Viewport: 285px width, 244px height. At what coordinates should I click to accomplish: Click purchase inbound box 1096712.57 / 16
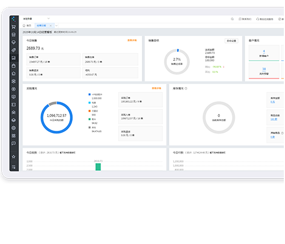point(141,117)
